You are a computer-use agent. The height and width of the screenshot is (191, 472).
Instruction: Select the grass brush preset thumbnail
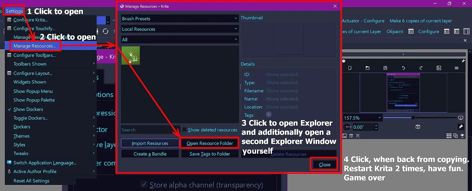(131, 56)
